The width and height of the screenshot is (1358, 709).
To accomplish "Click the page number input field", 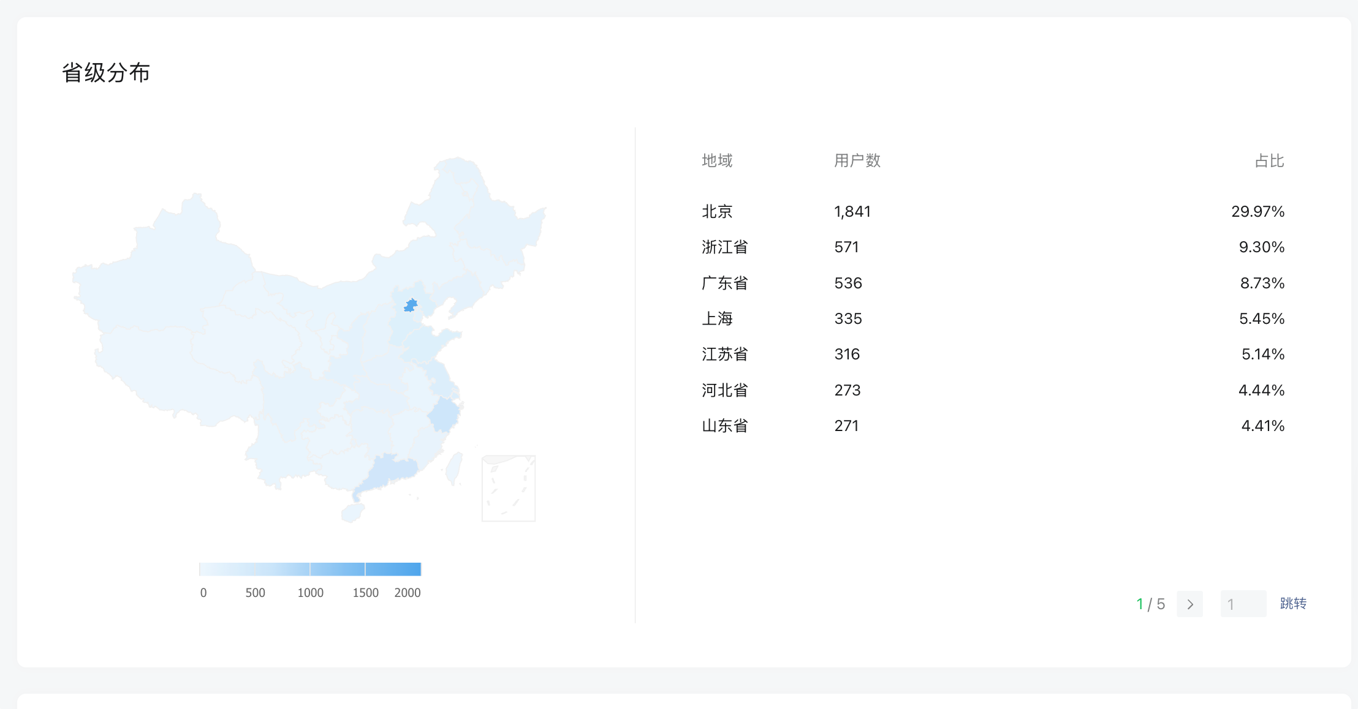I will pos(1243,604).
